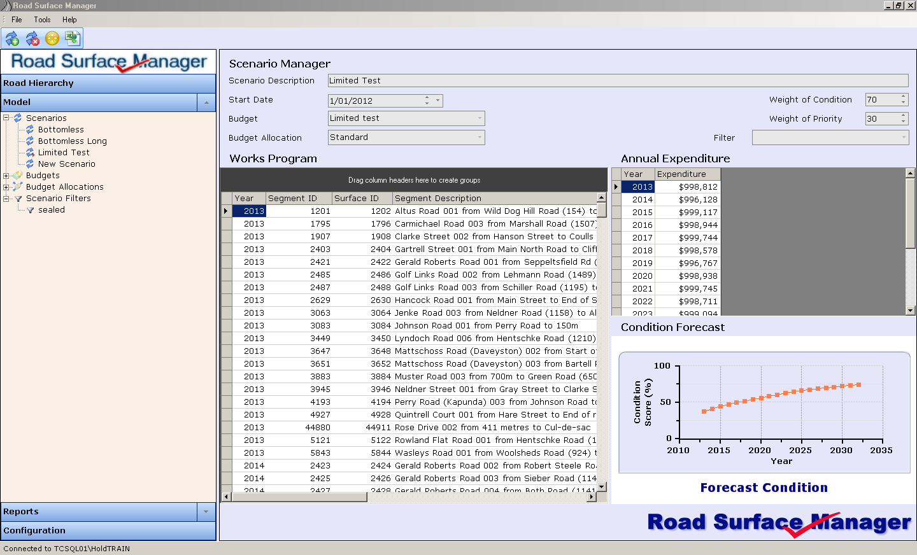
Task: Click the export to Excel toolbar icon
Action: 72,39
